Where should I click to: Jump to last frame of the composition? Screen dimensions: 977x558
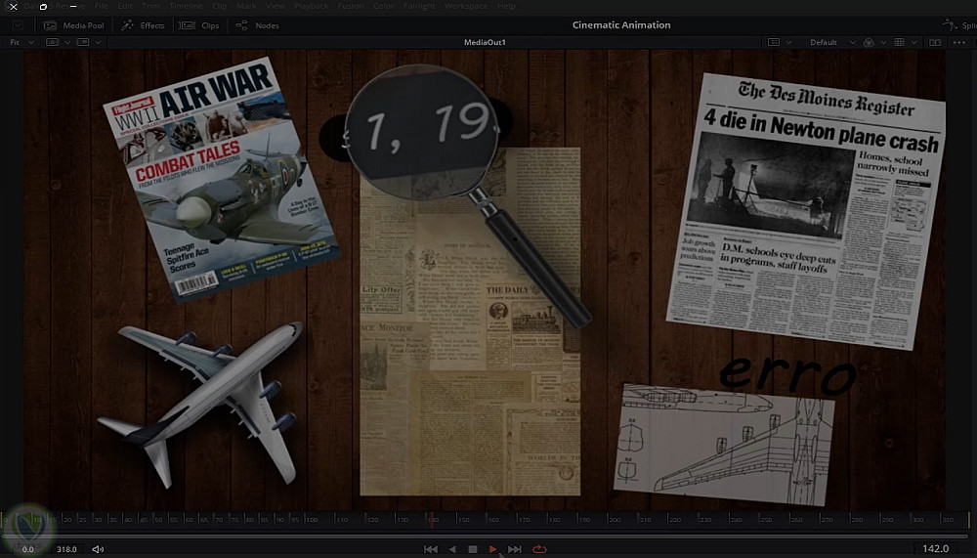pyautogui.click(x=515, y=549)
